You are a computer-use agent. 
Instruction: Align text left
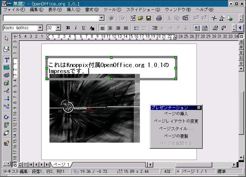tap(102, 28)
